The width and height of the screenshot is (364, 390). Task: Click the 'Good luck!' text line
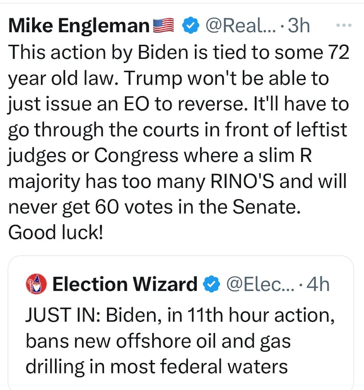[x=55, y=234]
